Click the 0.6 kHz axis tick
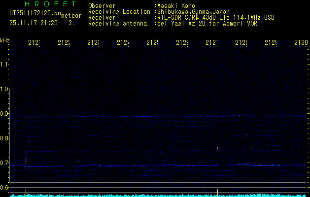This screenshot has width=310, height=197. tap(5, 187)
